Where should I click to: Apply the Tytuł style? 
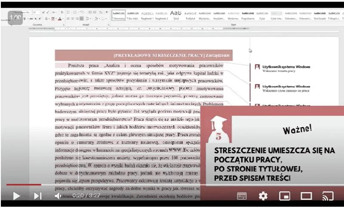click(x=176, y=15)
